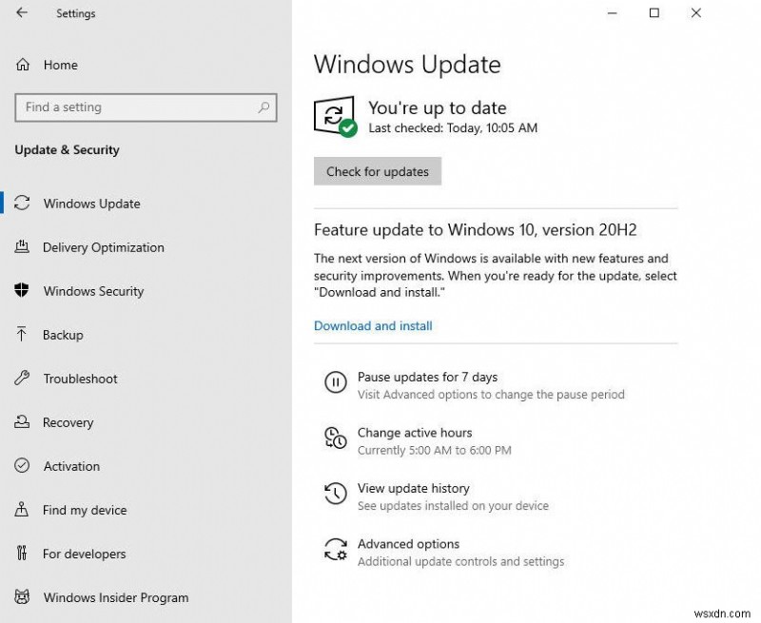Click the For developers tools icon
The height and width of the screenshot is (623, 761).
click(21, 554)
